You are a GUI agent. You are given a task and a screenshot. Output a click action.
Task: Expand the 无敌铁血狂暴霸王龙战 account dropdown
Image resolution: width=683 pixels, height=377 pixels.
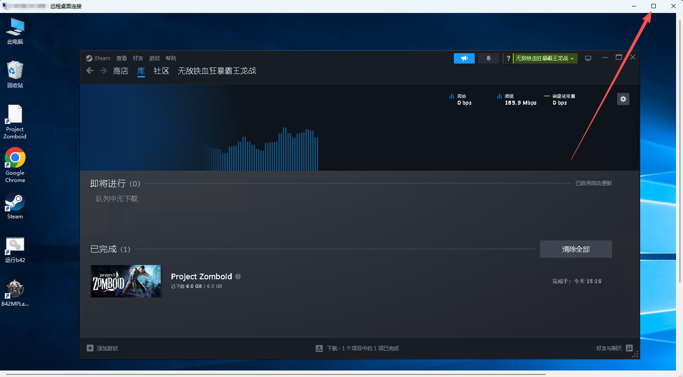545,58
